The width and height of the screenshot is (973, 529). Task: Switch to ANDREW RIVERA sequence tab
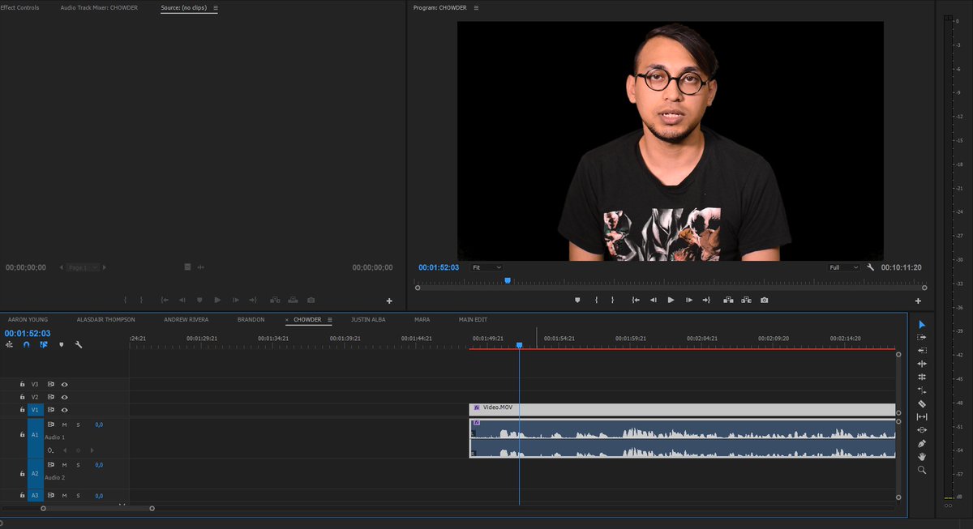[x=186, y=319]
